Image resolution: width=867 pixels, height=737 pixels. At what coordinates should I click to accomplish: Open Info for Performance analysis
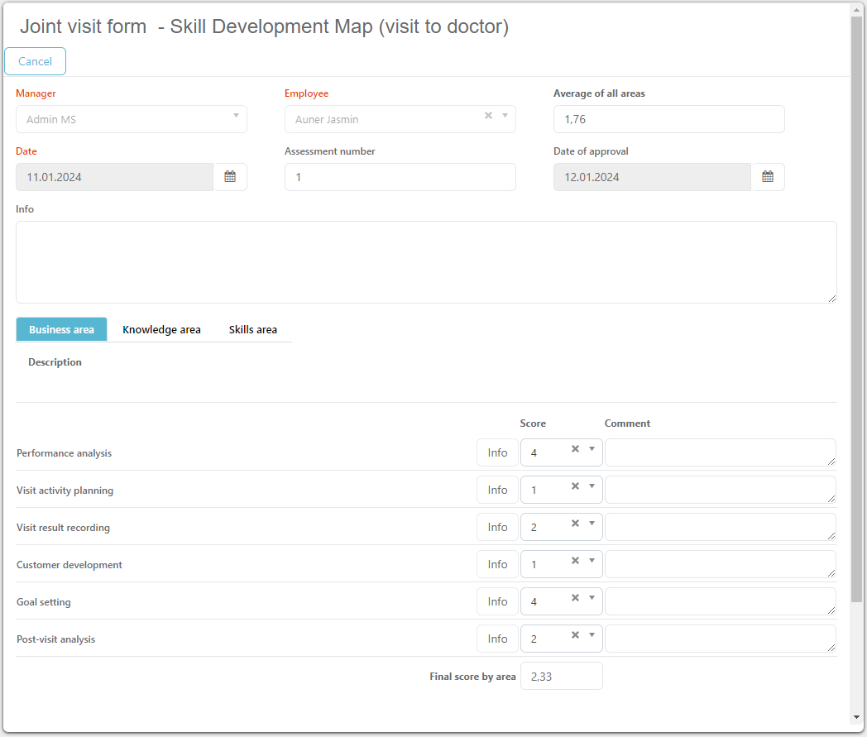click(x=497, y=452)
